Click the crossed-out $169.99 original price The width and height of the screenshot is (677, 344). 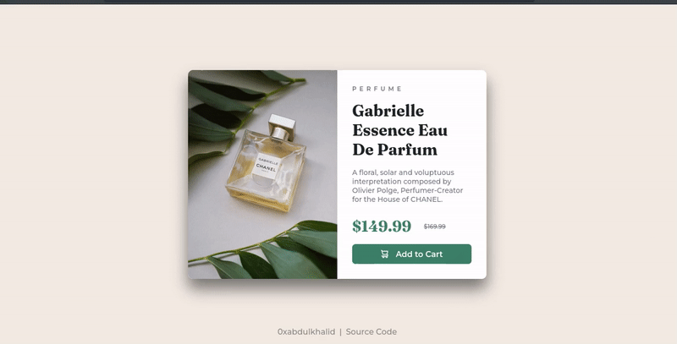tap(435, 227)
